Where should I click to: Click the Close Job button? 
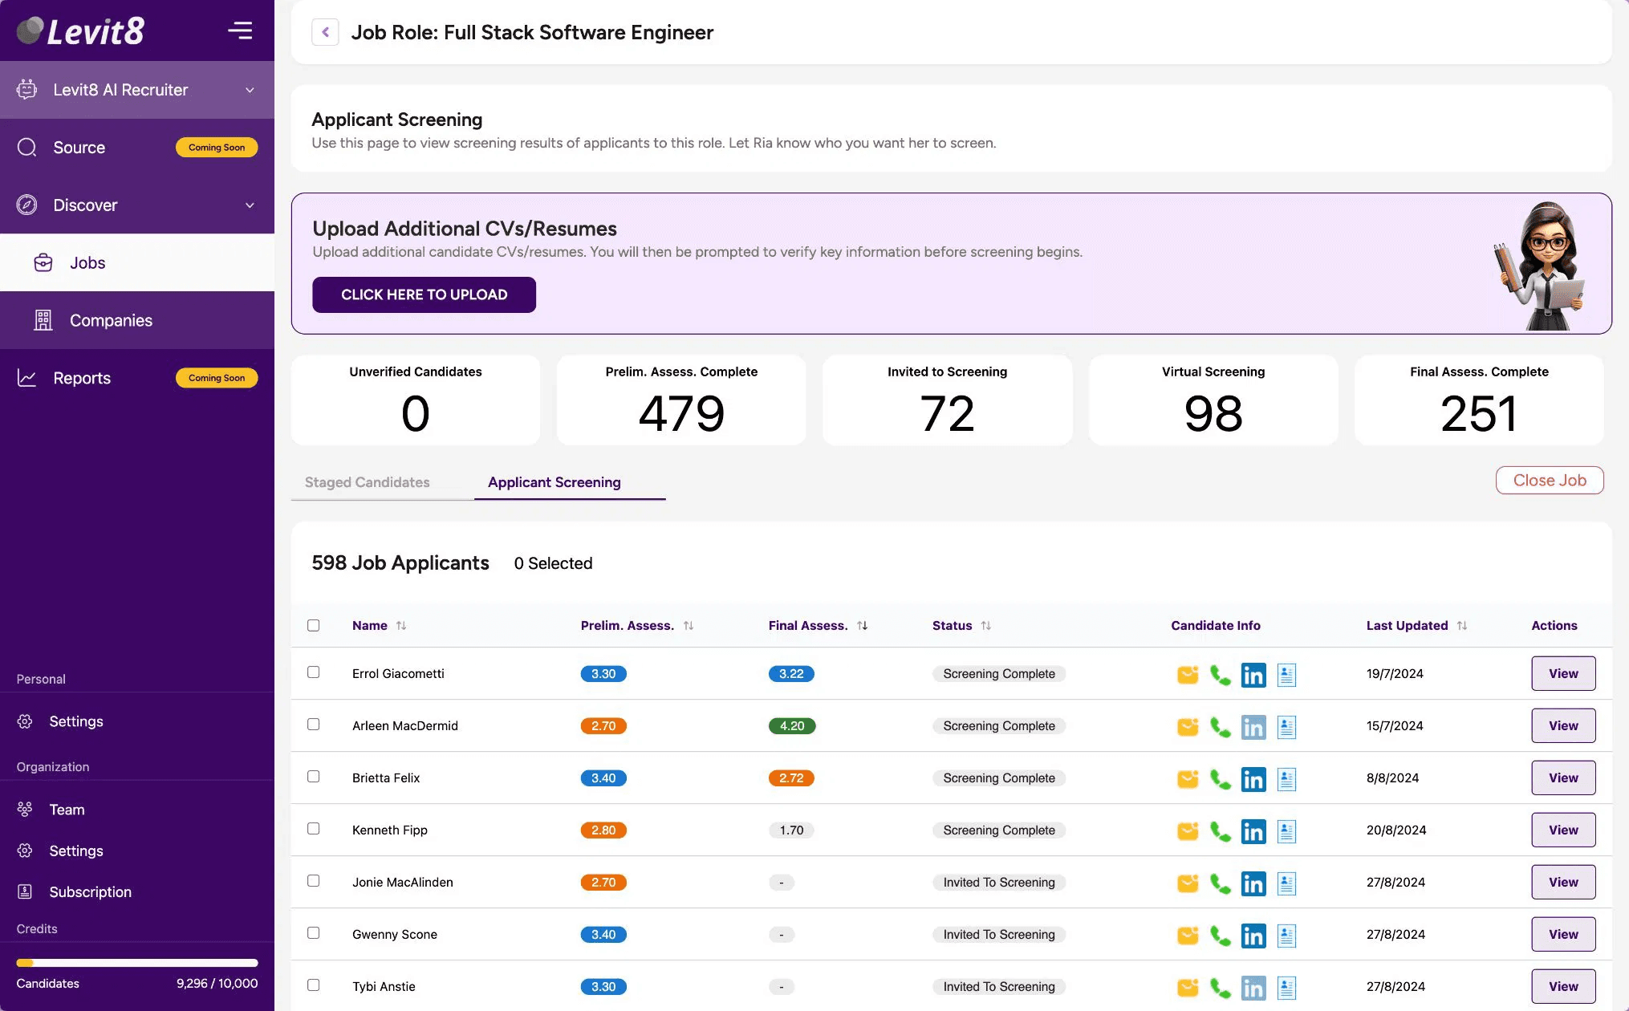click(1549, 481)
